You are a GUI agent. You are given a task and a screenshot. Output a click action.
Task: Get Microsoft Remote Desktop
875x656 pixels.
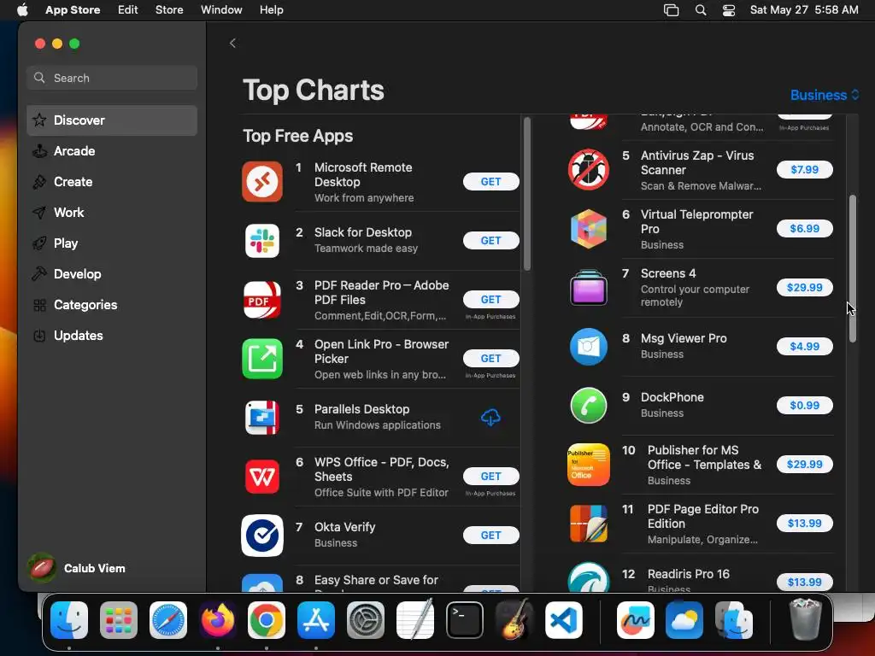(491, 182)
